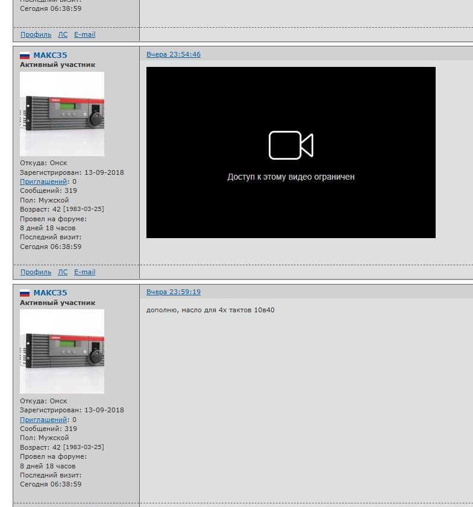This screenshot has height=507, width=473.
Task: Open the 'Вчера 23:54:46' post timestamp link
Action: coord(174,54)
